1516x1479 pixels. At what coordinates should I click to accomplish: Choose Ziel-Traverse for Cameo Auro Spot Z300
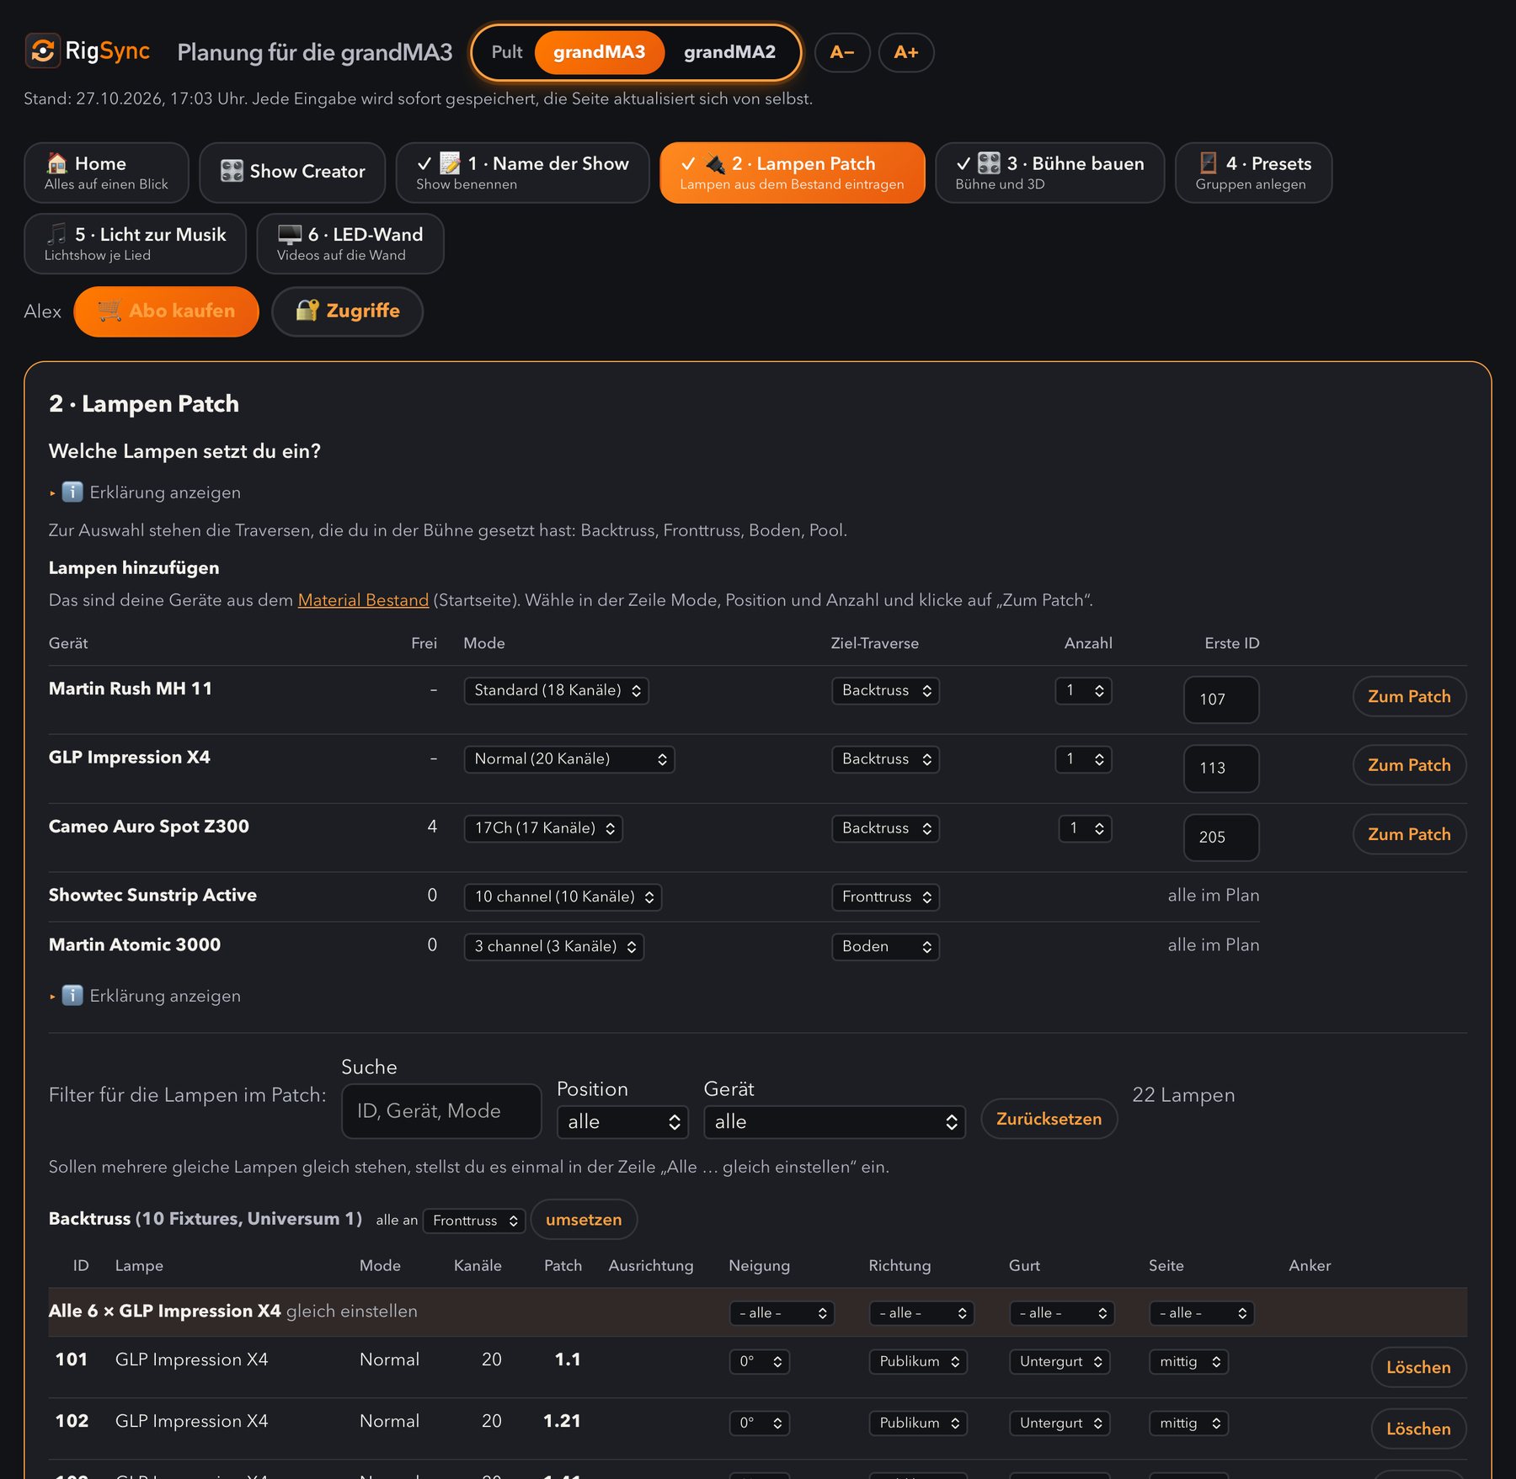pos(885,828)
